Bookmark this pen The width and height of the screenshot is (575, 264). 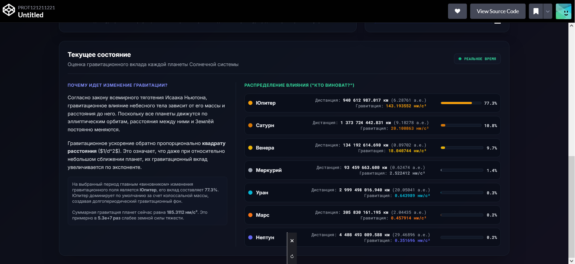coord(536,11)
